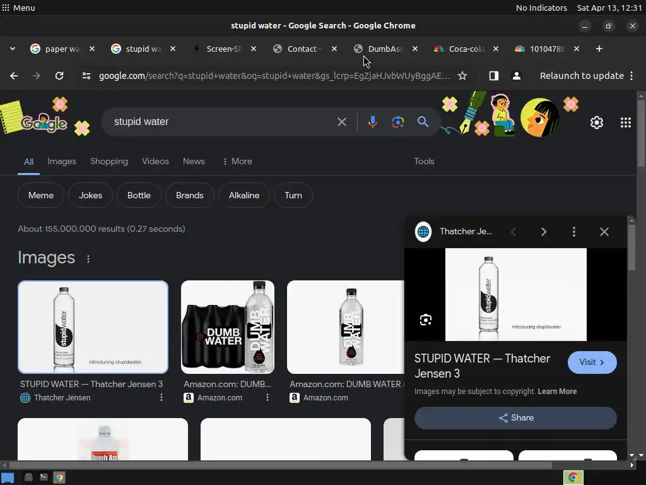Viewport: 646px width, 485px height.
Task: Filter results by Alkaline chip
Action: coord(244,195)
